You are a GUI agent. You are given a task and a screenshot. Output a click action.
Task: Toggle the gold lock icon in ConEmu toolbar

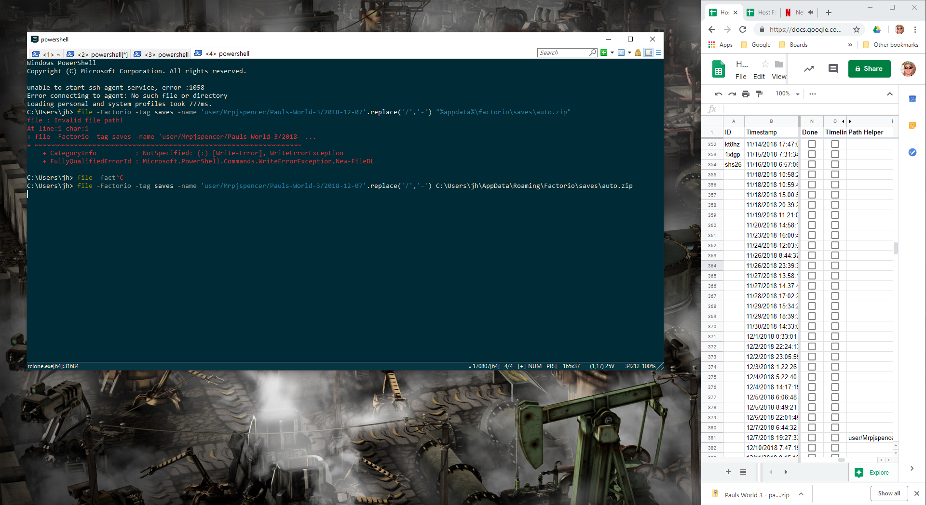638,53
